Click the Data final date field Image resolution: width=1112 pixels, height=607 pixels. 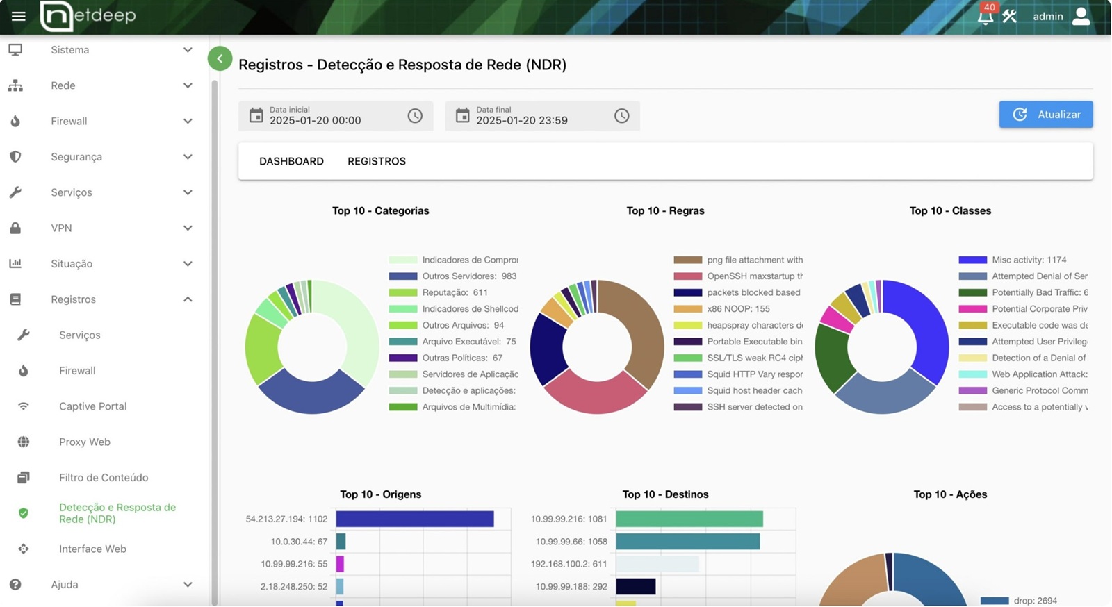click(542, 116)
